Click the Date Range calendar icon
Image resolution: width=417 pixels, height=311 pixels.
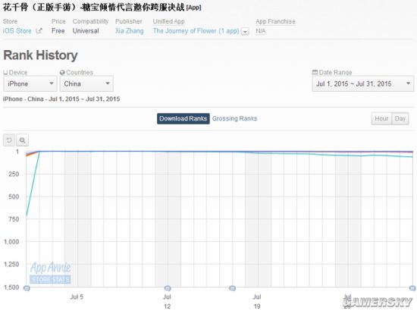[x=315, y=72]
